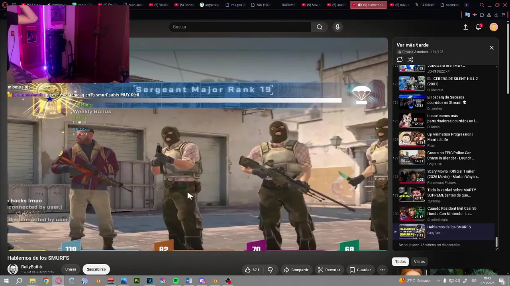The height and width of the screenshot is (286, 510).
Task: Activate voice search microphone icon
Action: [x=337, y=27]
